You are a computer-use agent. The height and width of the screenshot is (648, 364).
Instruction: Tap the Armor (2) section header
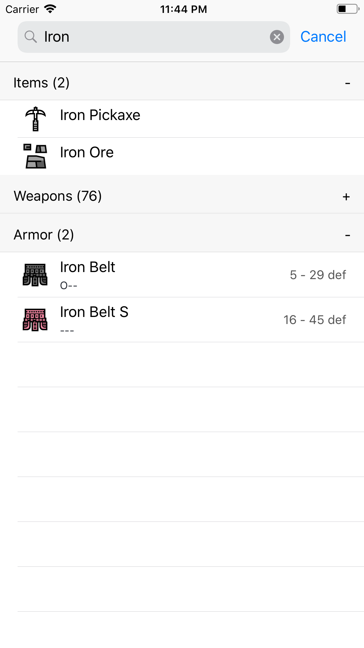[x=44, y=235]
